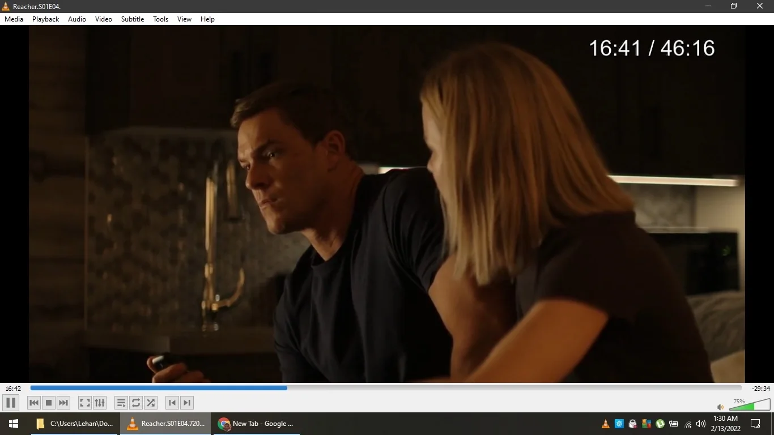Screen dimensions: 774x435
Task: Skip to the next media in playlist
Action: [63, 403]
